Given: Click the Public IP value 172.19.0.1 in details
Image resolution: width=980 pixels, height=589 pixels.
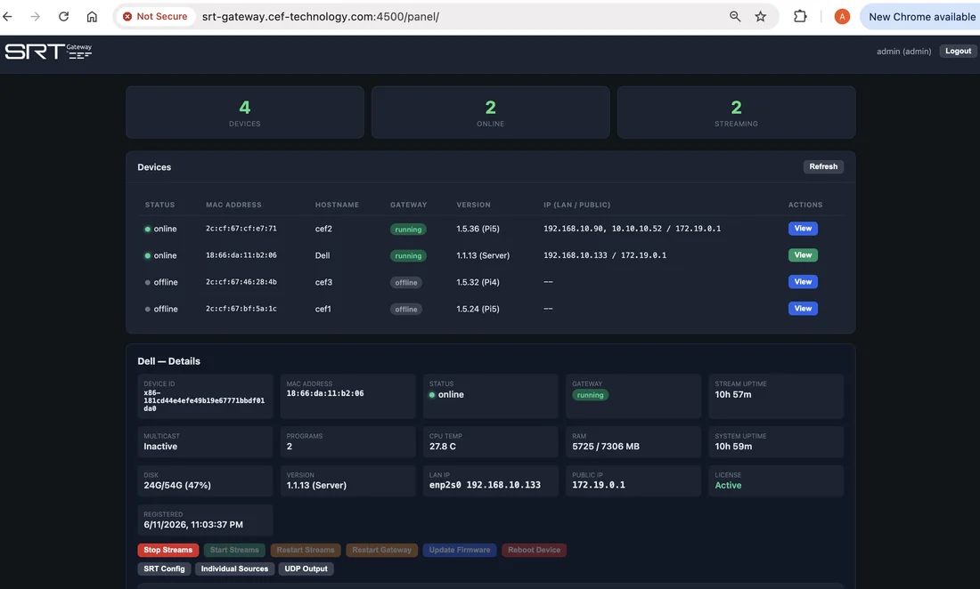Looking at the screenshot, I should [598, 485].
